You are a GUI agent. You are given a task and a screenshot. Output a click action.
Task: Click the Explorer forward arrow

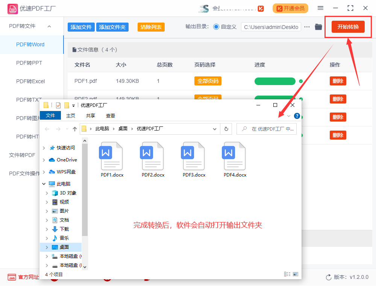point(58,129)
